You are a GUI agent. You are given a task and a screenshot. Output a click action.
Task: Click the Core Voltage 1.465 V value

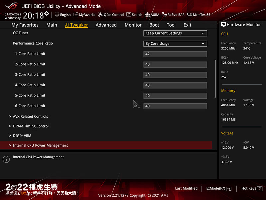pos(249,63)
